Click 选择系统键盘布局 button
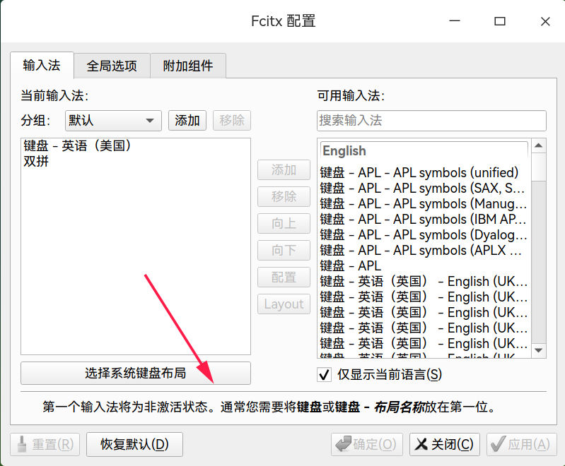 tap(136, 374)
